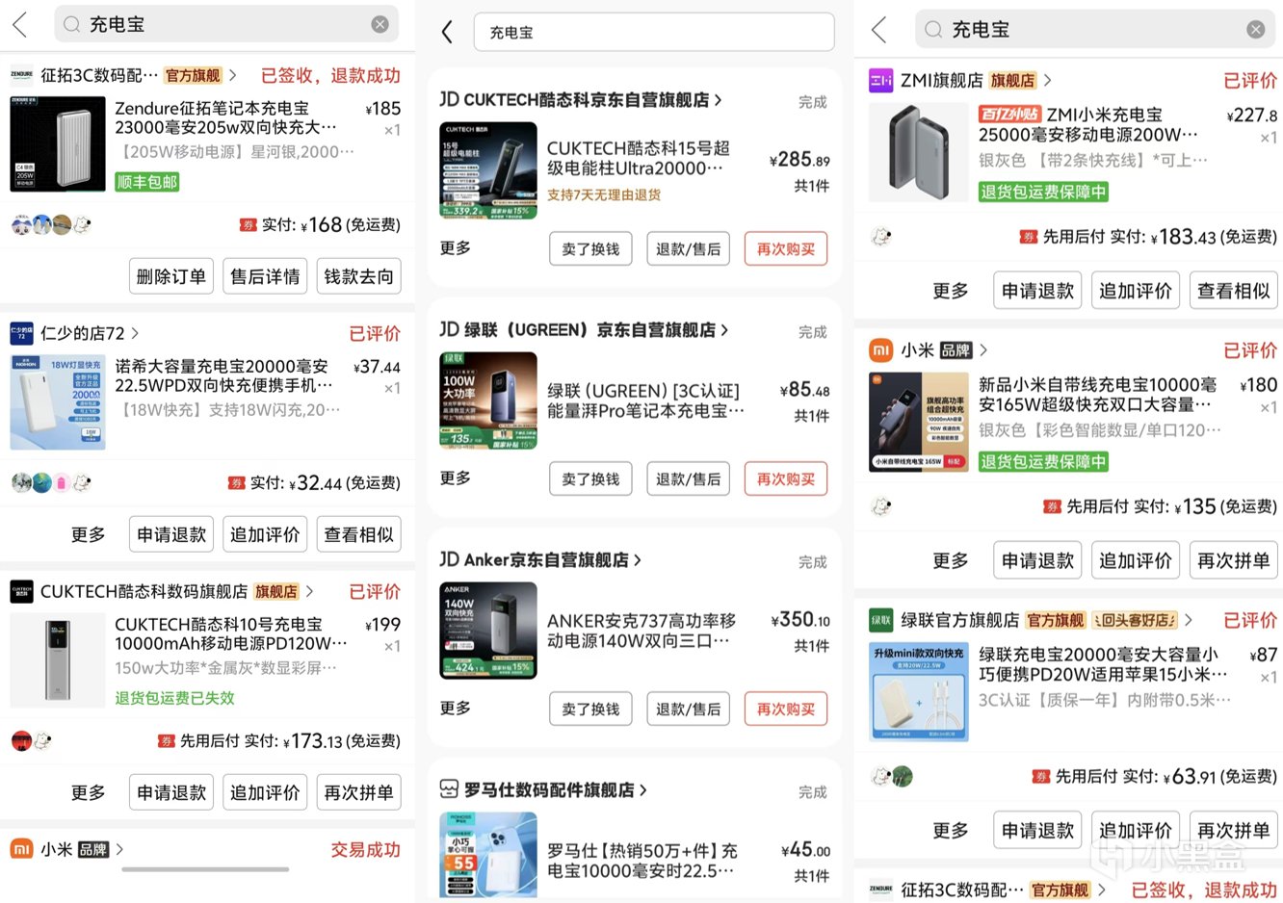Open the ZMI旗舰店 purple store logo
Viewport: 1283px width, 903px height.
(x=880, y=80)
